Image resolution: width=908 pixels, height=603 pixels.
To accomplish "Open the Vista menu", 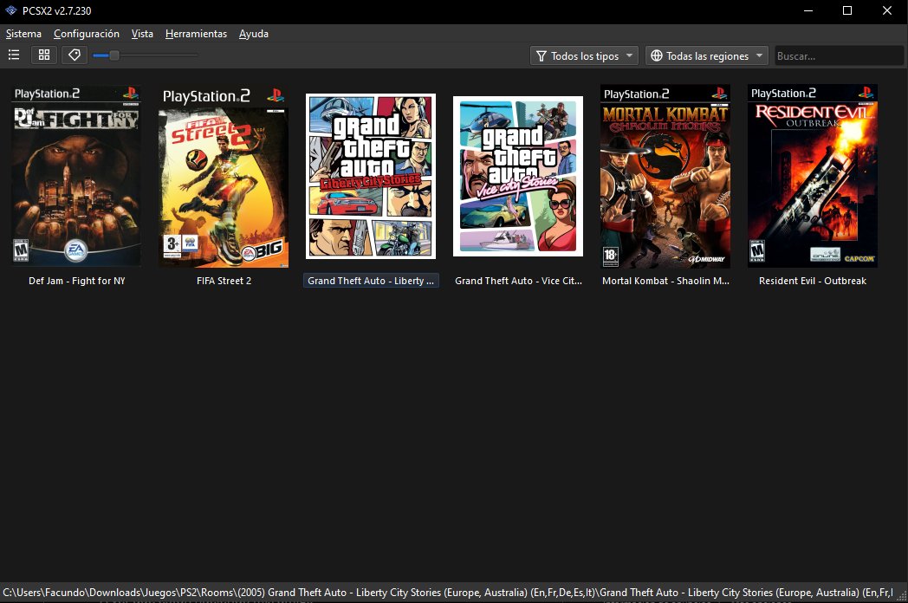I will coord(142,34).
